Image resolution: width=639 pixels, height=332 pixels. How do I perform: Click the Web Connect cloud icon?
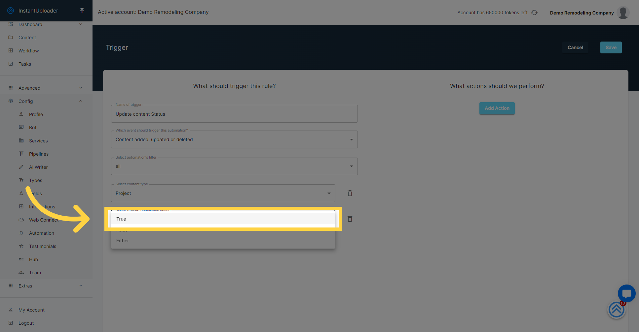[x=21, y=220]
